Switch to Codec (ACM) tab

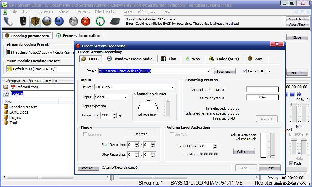pos(224,59)
